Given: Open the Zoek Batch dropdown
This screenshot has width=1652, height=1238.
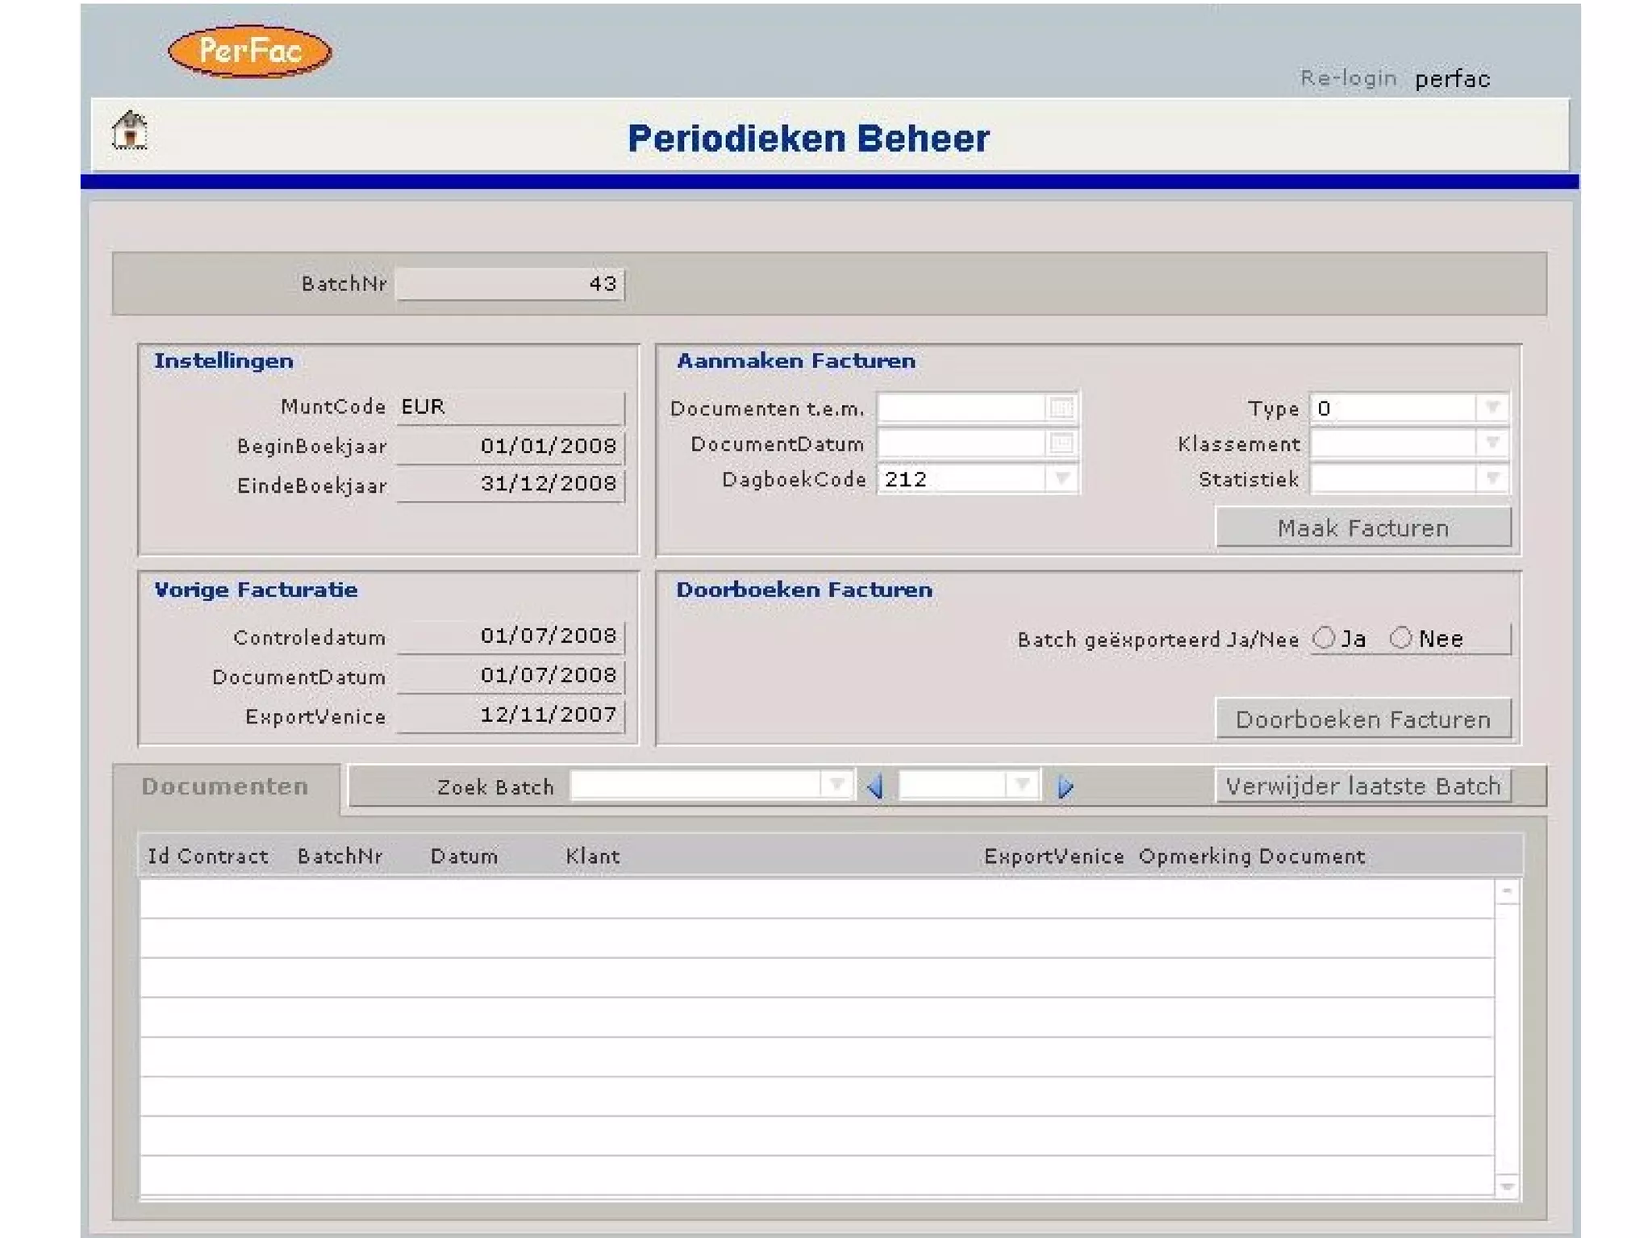Looking at the screenshot, I should coord(836,785).
